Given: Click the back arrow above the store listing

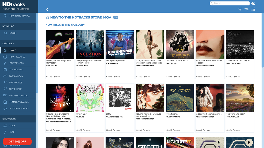Looking at the screenshot, I should [47, 9].
